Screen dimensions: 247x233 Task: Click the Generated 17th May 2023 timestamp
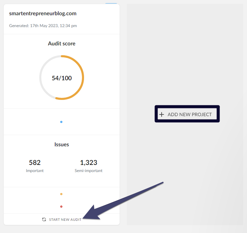pyautogui.click(x=43, y=26)
